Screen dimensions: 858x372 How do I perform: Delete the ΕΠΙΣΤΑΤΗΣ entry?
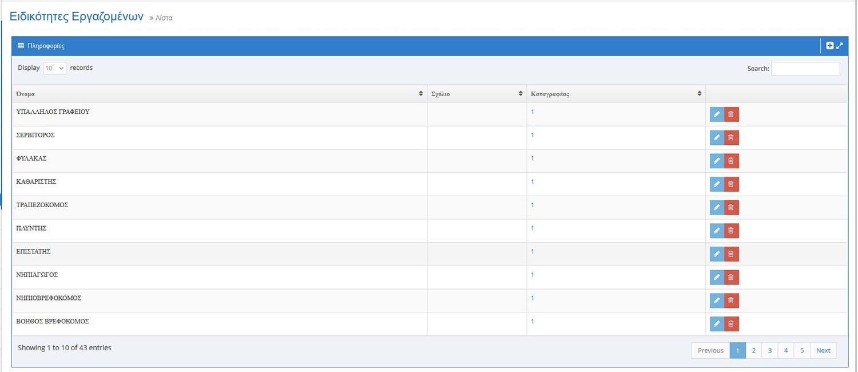click(x=732, y=254)
